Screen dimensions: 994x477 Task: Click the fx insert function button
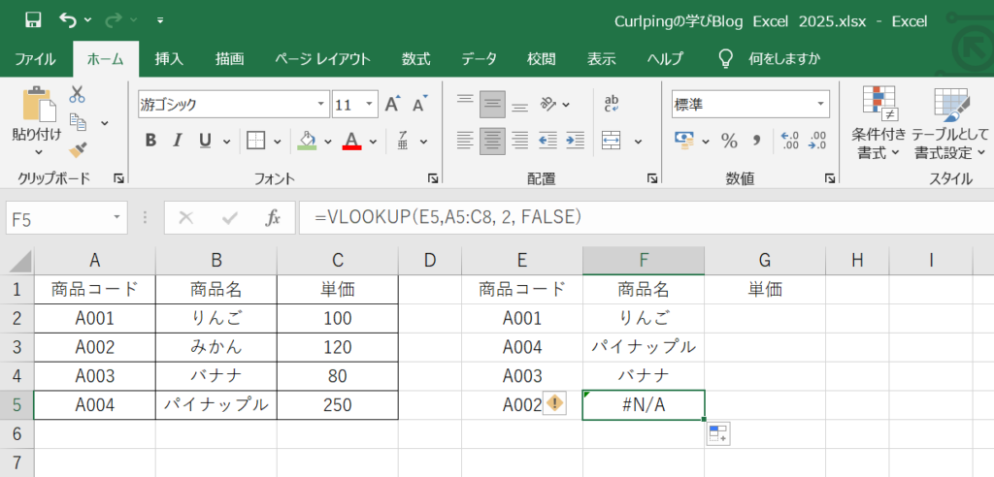coord(273,218)
